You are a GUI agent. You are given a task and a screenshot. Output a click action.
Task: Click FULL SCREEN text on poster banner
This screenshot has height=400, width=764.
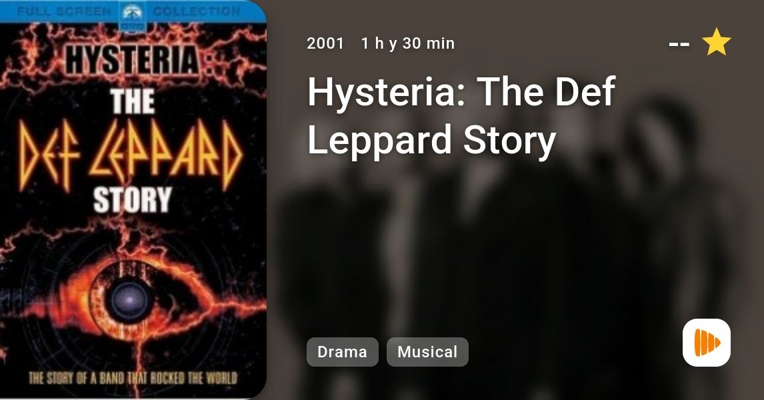coord(64,11)
